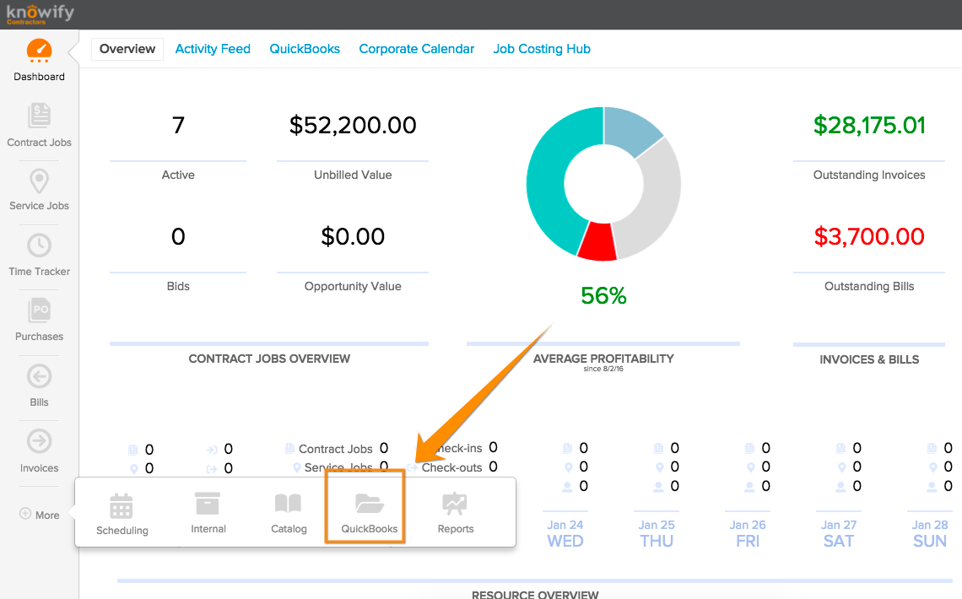The width and height of the screenshot is (962, 599).
Task: Switch to the Activity Feed tab
Action: pos(213,49)
